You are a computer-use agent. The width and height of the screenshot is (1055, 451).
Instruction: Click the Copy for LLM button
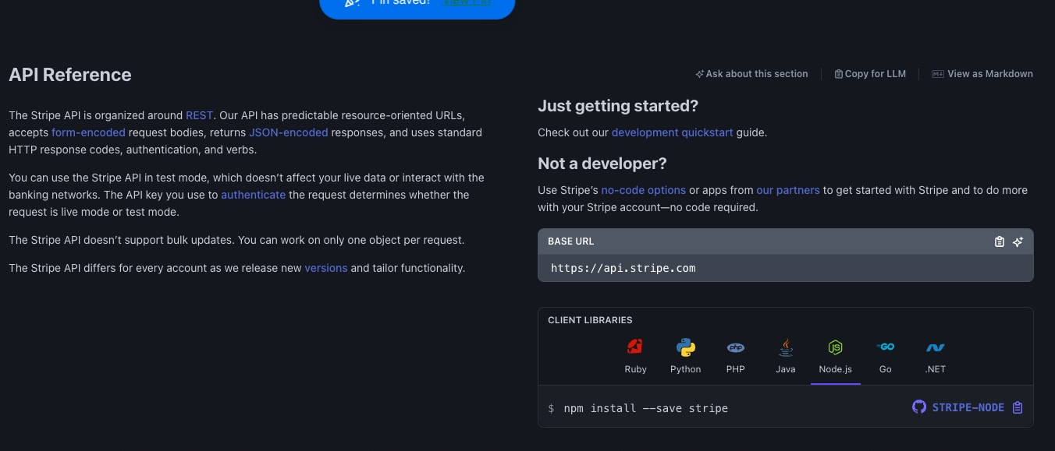[870, 74]
